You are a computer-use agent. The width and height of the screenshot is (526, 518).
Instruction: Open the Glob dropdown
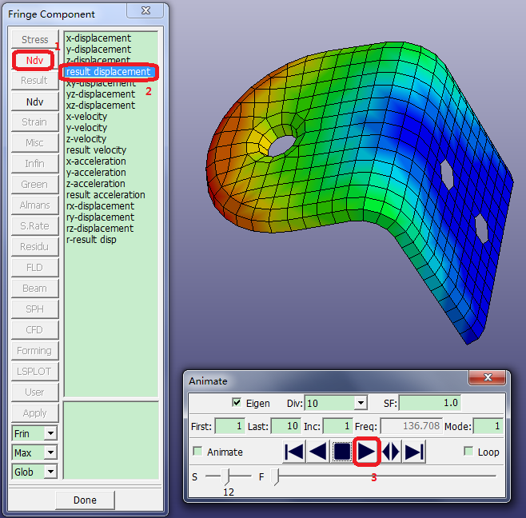(x=50, y=472)
